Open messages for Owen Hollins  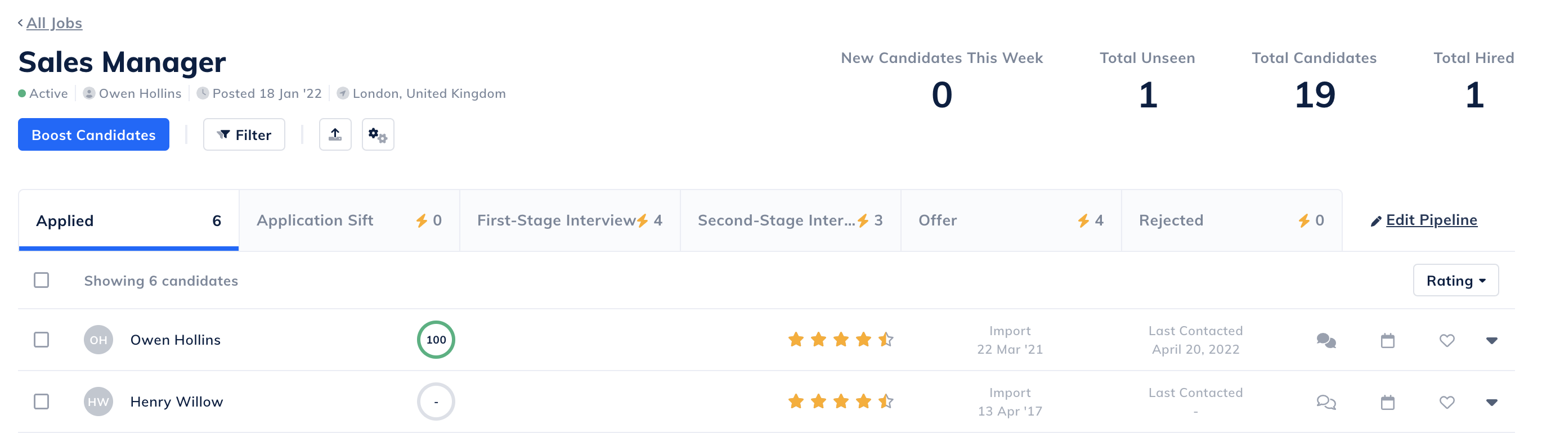point(1326,340)
